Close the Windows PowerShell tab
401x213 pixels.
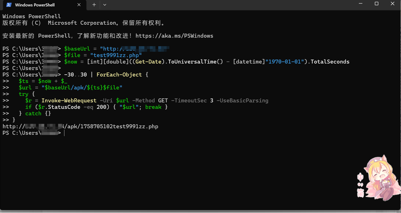pos(79,5)
